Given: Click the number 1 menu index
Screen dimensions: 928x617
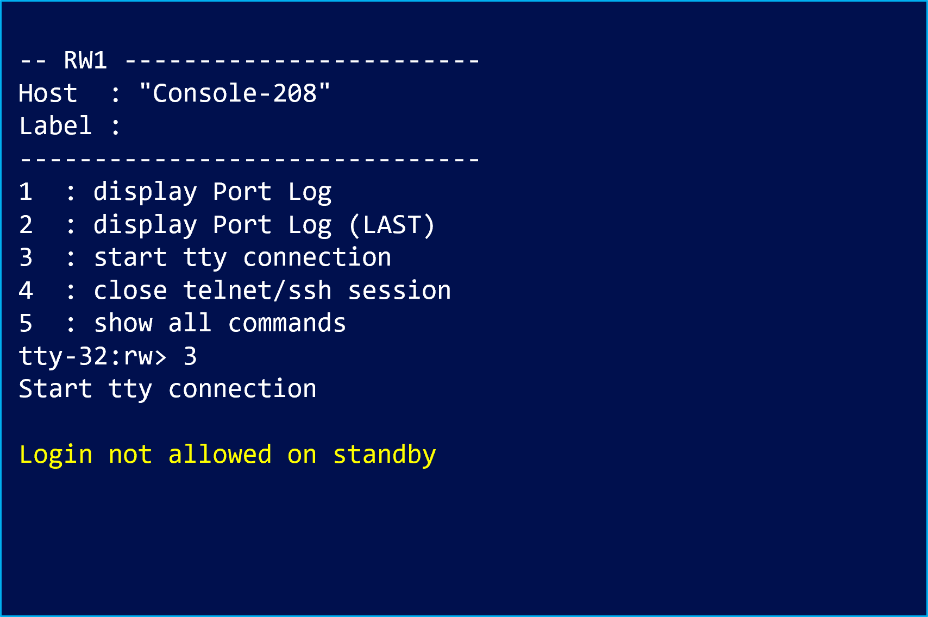Looking at the screenshot, I should tap(26, 192).
